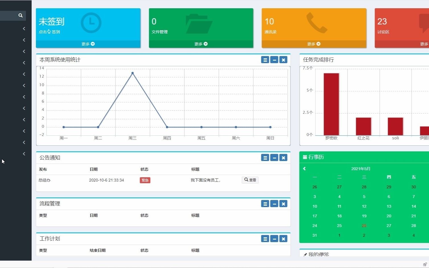This screenshot has height=268, width=429.
Task: Expand the fifth sidebar menu chevron
Action: coord(24,74)
